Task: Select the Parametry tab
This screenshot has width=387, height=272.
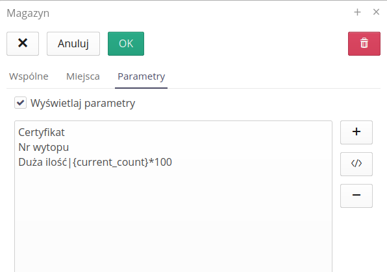Action: [x=141, y=76]
